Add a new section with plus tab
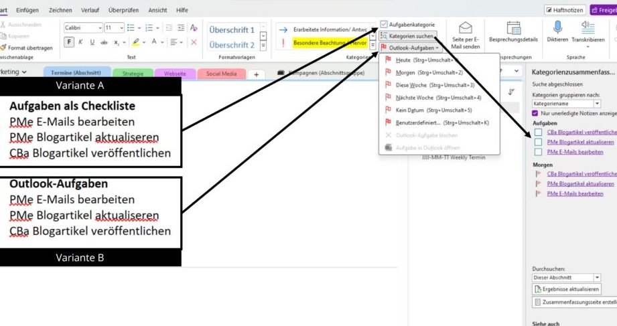This screenshot has height=326, width=617. (256, 74)
